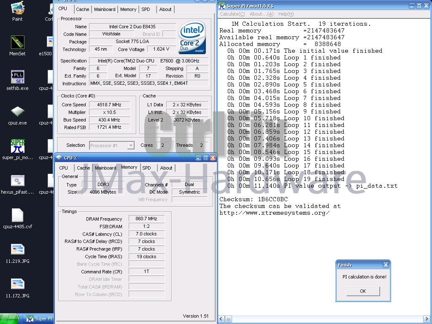Click the Multiplier x 10.5 field
Viewport: 432px width, 324px height.
pyautogui.click(x=109, y=112)
